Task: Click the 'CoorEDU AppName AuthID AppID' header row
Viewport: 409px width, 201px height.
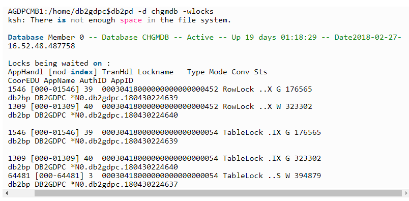Action: (x=70, y=81)
